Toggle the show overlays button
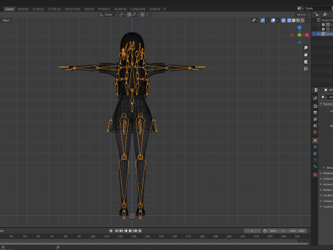Screen dimensions: 333x250 273,20
